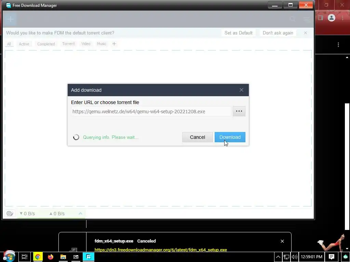Switch to the Torrent tab

click(68, 44)
